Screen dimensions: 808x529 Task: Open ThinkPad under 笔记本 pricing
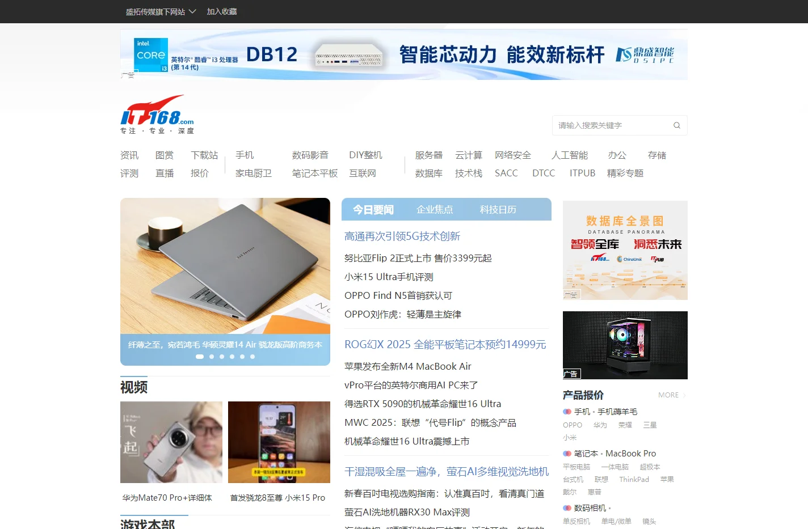634,479
